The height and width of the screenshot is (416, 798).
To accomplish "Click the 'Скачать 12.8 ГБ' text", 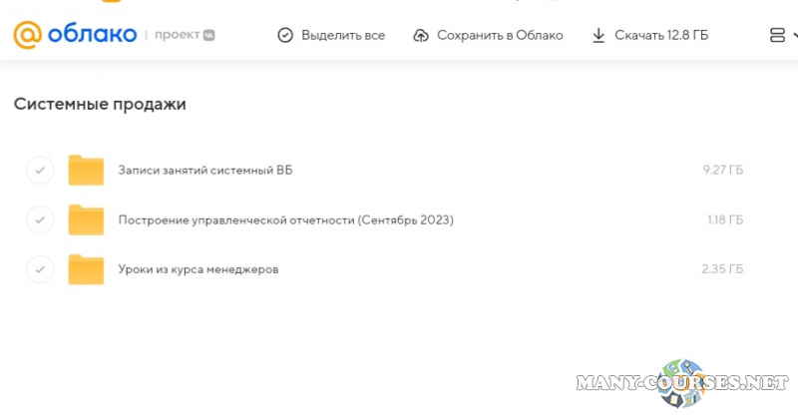I will pos(661,36).
